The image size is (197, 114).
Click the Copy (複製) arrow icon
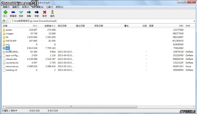tap(29, 12)
